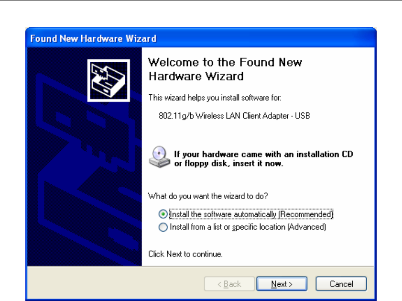Cancel the Found New Hardware Wizard
Image resolution: width=402 pixels, height=301 pixels.
point(341,284)
